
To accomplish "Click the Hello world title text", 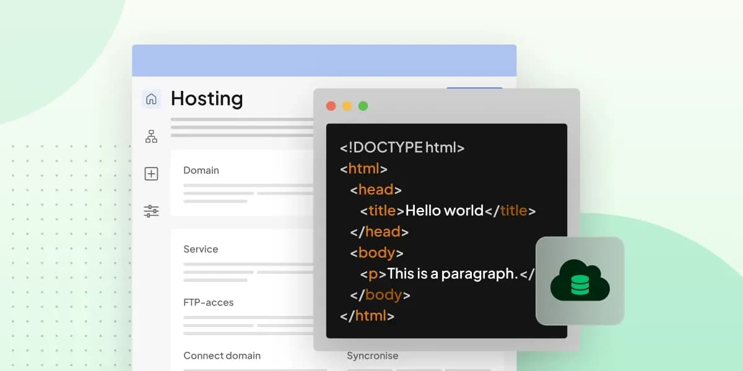I will (444, 210).
